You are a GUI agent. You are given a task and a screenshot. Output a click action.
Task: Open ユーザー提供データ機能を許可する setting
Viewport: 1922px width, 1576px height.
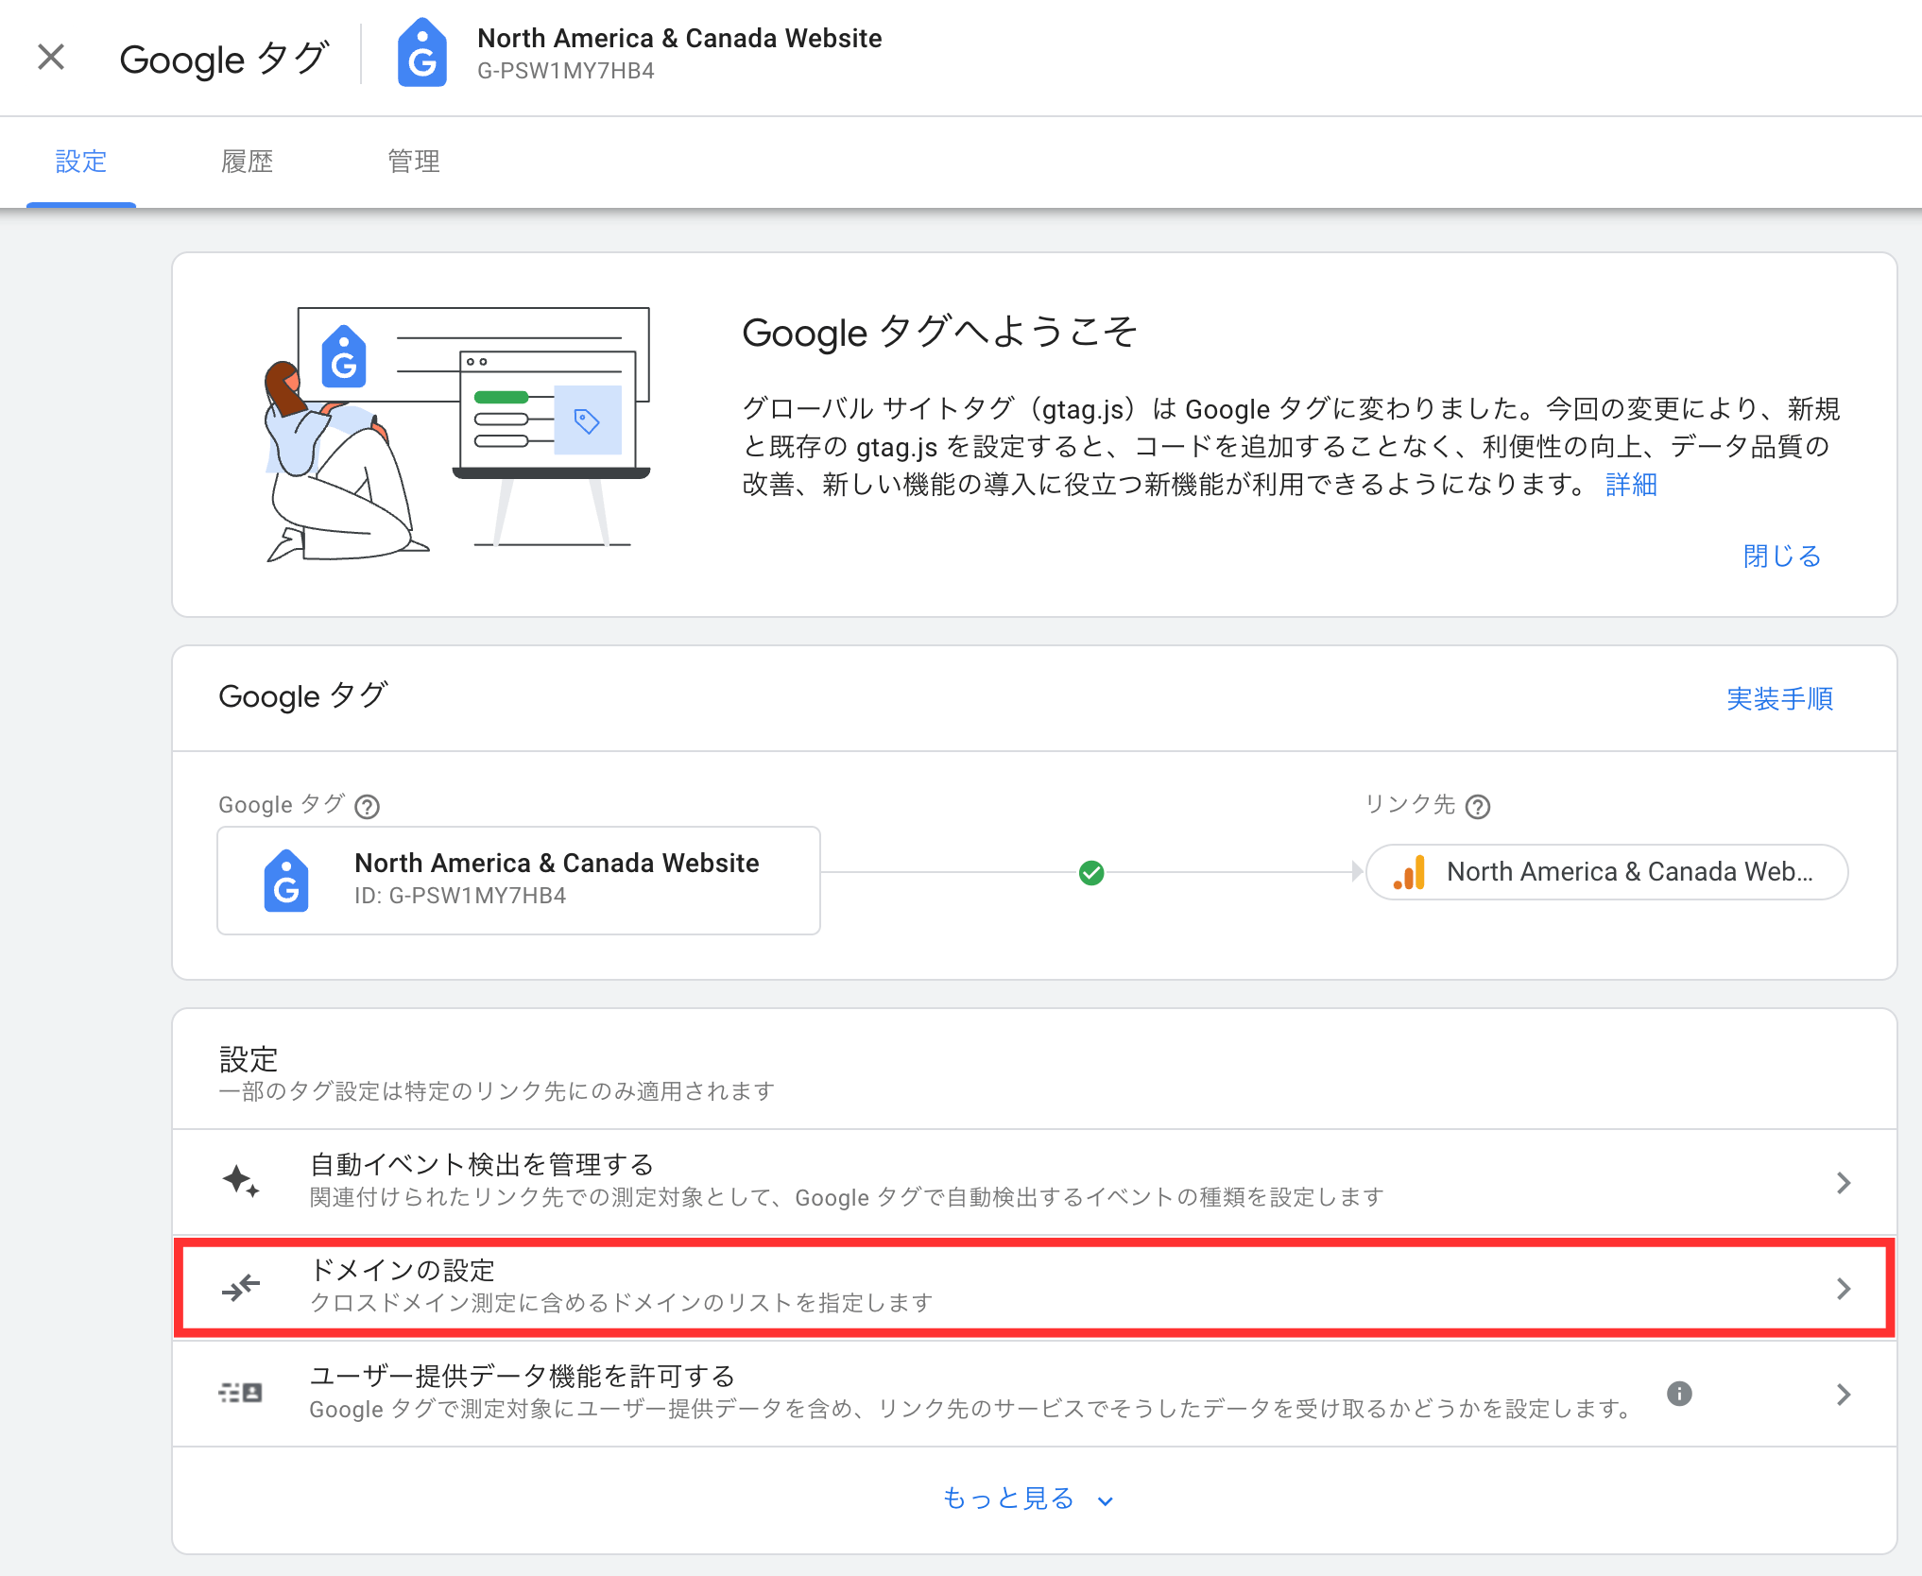coord(1035,1394)
